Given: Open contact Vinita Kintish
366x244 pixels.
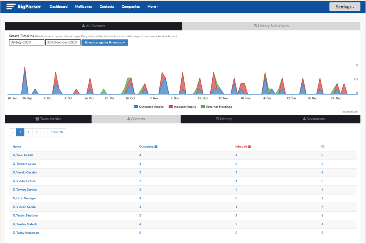Looking at the screenshot, I should tap(26, 181).
